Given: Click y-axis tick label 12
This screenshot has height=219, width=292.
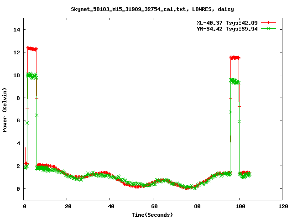Looking at the screenshot, I should click(x=16, y=52).
